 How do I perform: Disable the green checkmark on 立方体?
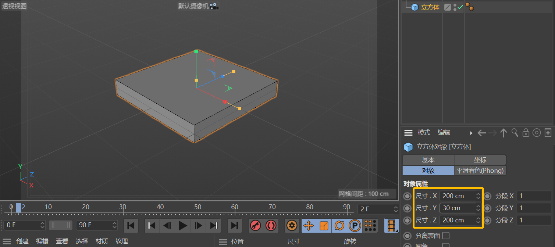(460, 7)
